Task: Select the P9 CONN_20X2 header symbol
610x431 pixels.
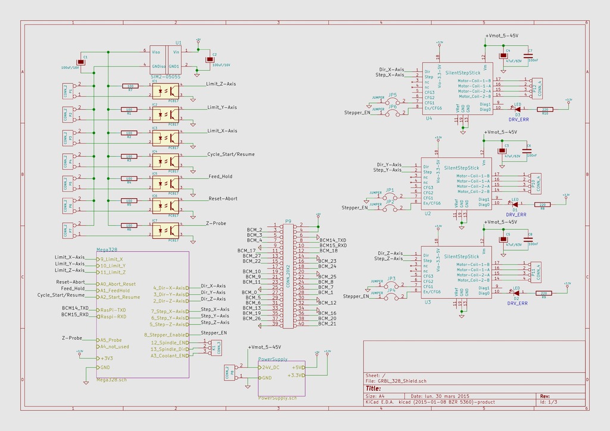Action: tap(288, 276)
